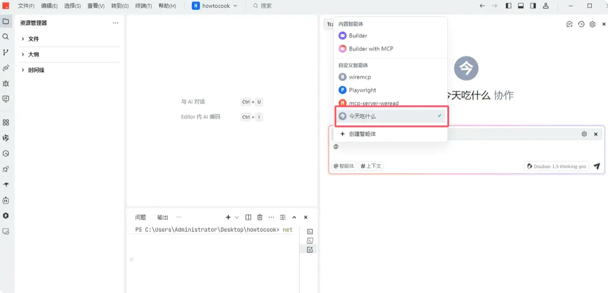Click the rocket icon in activity bar

tap(6, 169)
